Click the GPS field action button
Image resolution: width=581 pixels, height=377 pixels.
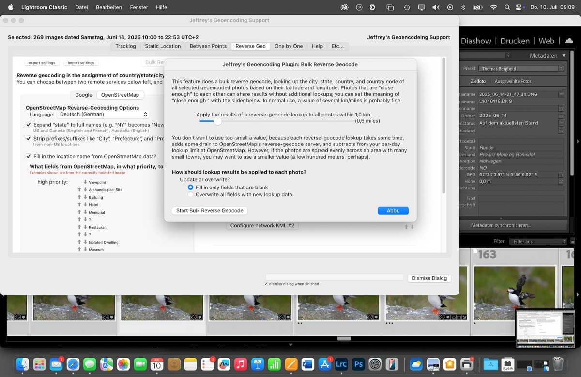(561, 174)
